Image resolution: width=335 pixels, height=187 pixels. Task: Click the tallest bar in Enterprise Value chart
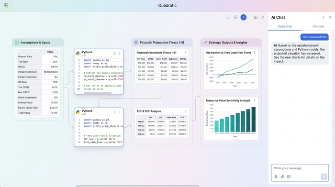253,120
